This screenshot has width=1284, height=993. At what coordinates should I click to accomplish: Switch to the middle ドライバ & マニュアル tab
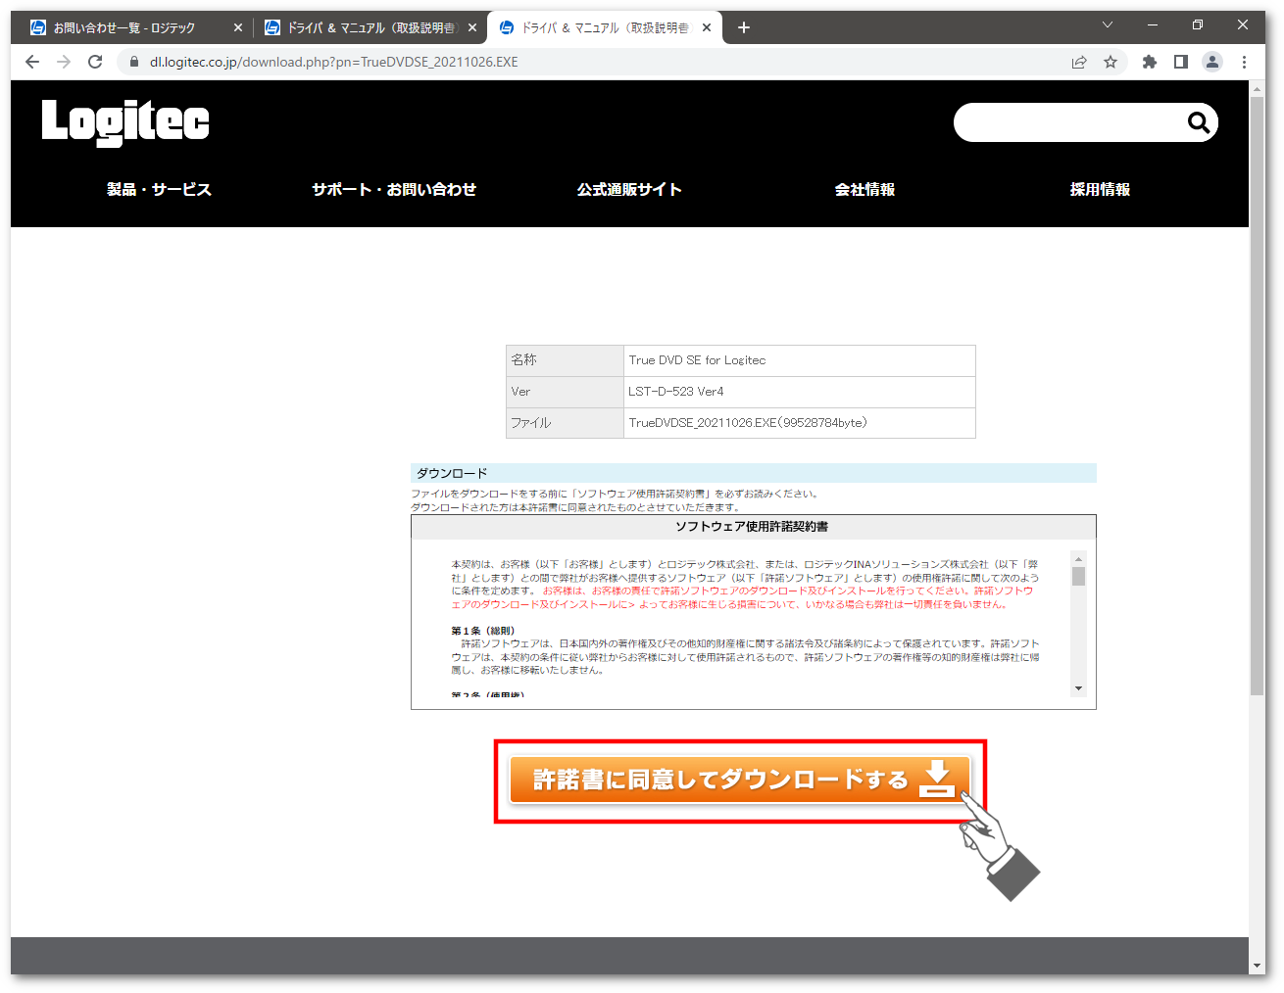click(371, 27)
